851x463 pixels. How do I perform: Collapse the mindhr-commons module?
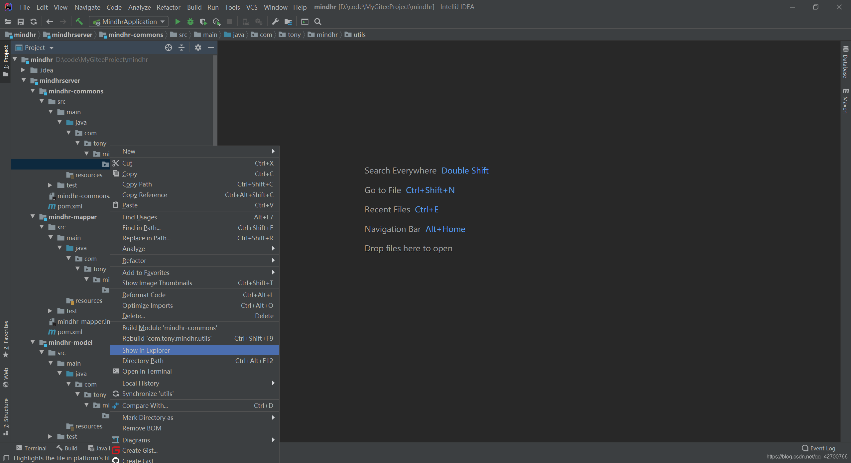point(33,91)
